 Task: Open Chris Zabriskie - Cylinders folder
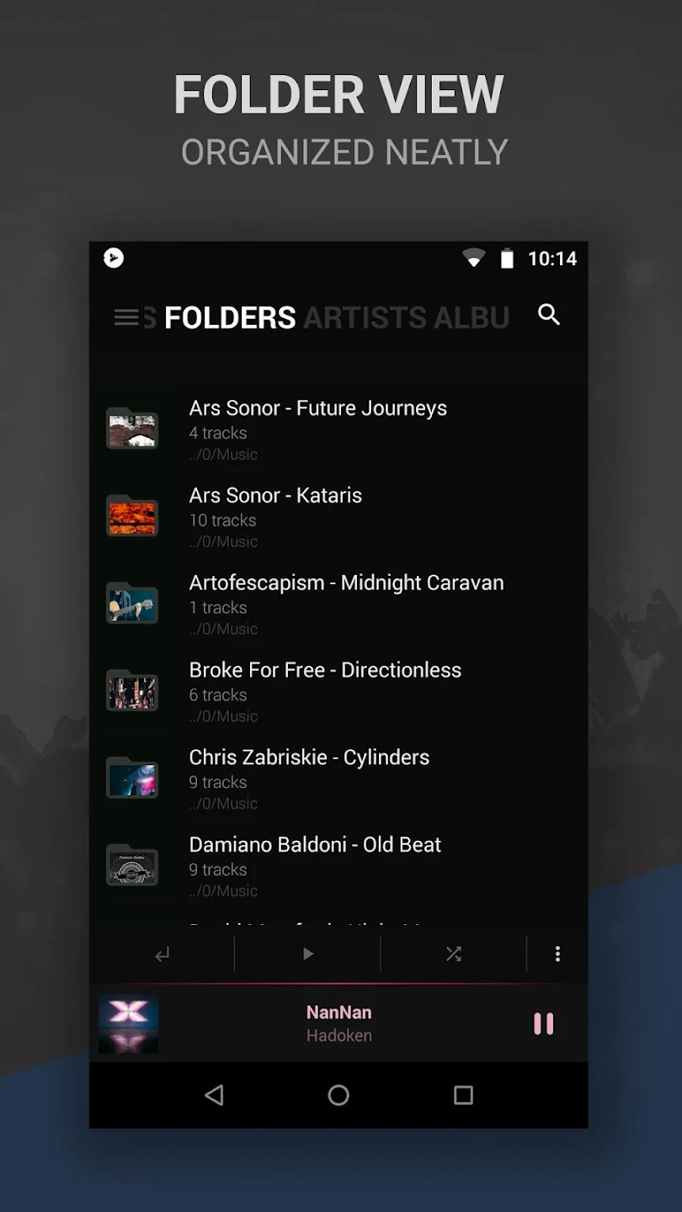pos(338,779)
